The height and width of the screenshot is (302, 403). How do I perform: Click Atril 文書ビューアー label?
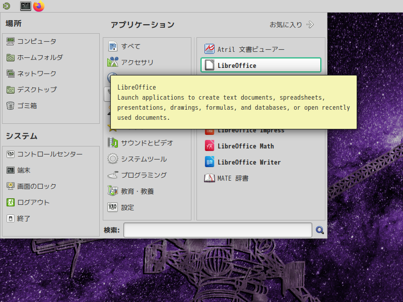(x=251, y=49)
